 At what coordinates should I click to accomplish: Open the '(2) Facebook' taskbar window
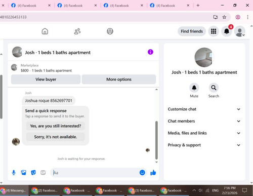[x=45, y=190]
